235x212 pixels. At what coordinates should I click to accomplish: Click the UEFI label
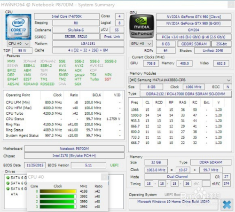click(114, 165)
